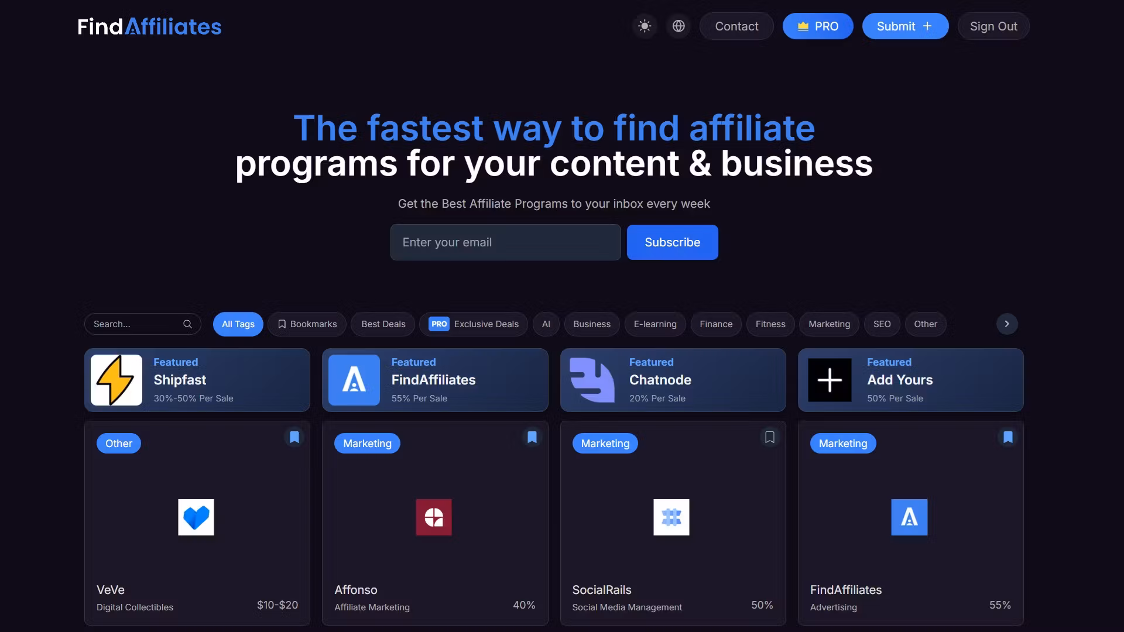Click Marketing tag on SocialRails card
The height and width of the screenshot is (632, 1124).
coord(605,444)
